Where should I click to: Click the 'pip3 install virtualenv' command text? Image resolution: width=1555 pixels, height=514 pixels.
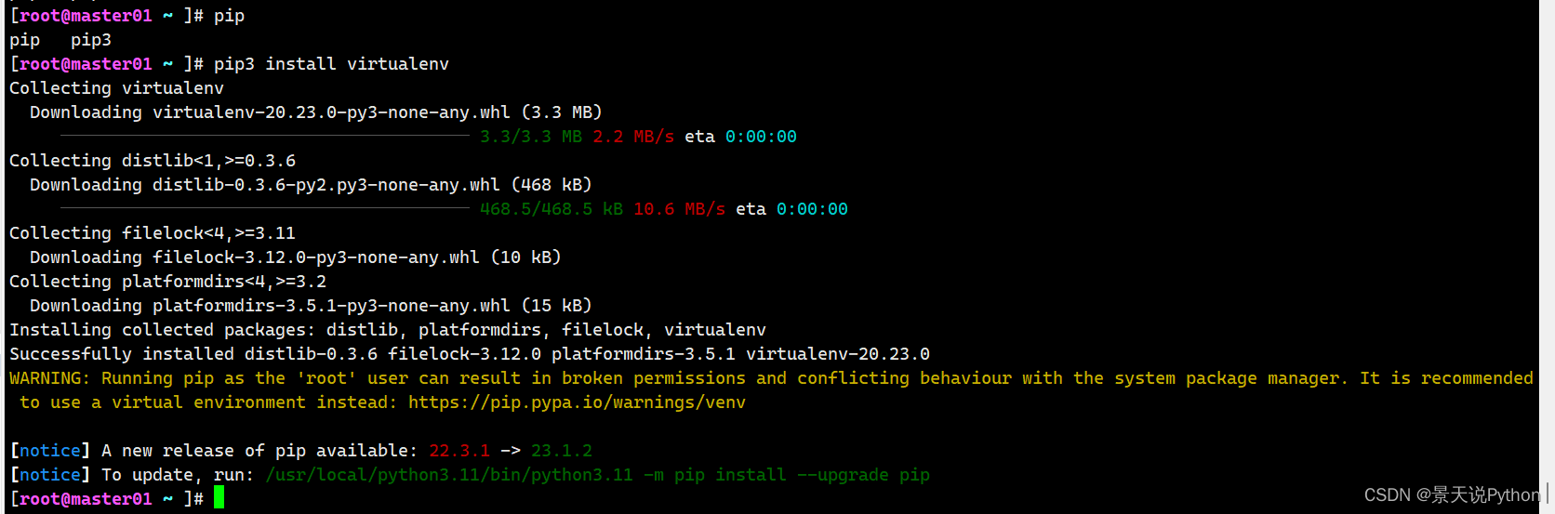(x=331, y=64)
